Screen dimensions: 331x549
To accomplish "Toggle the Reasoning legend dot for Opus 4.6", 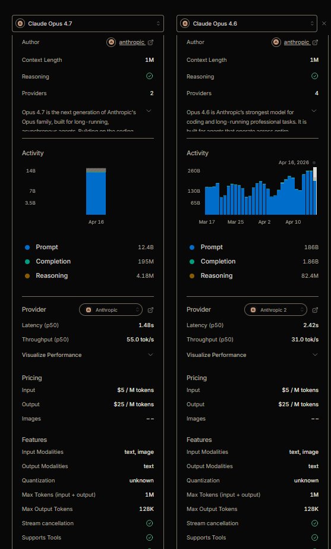I will pos(192,276).
